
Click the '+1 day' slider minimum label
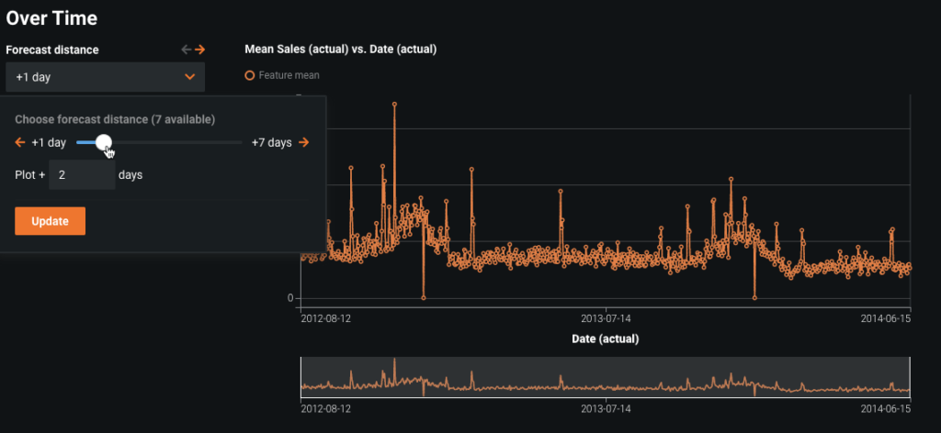pos(49,142)
